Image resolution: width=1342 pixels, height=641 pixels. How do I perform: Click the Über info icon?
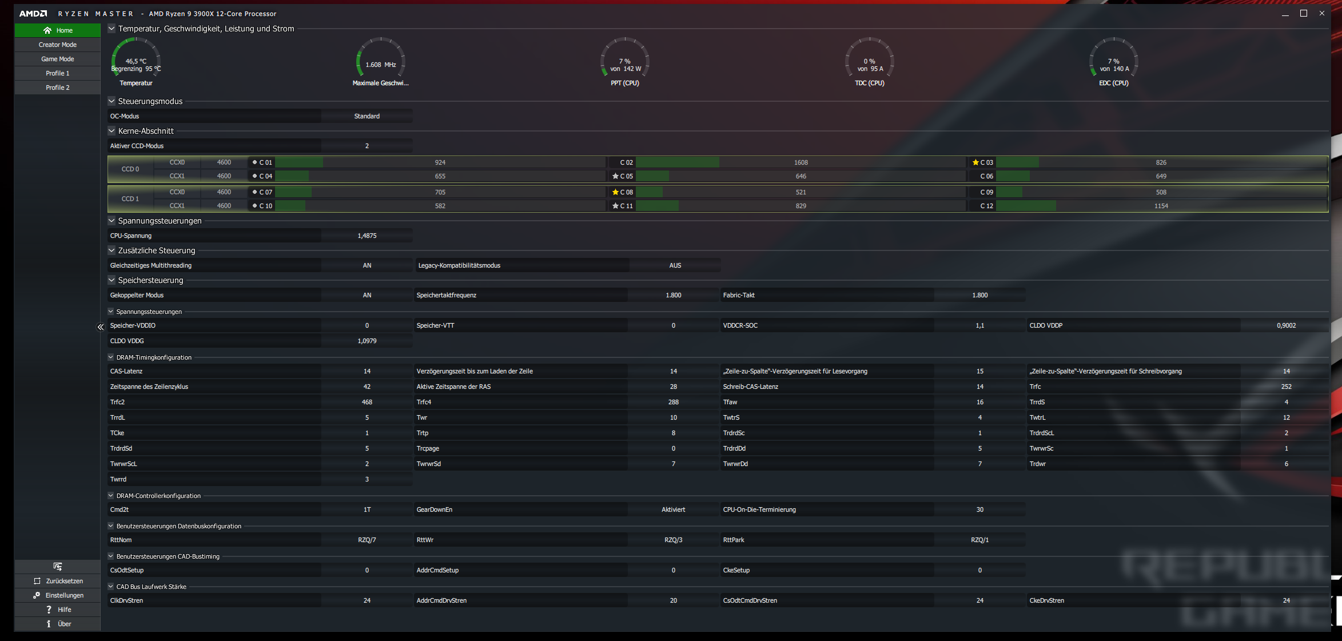coord(49,624)
